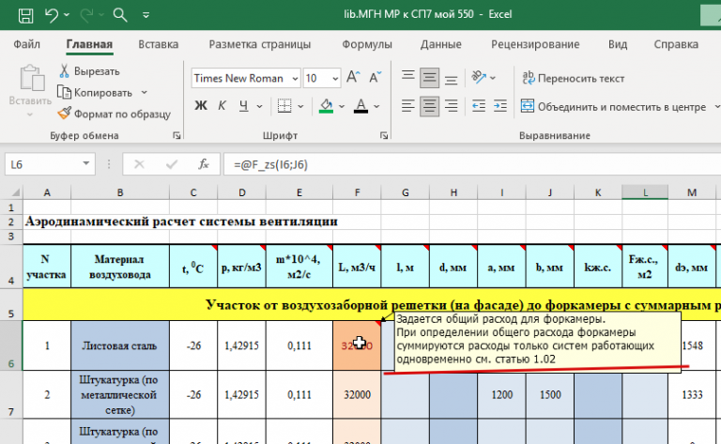721x444 pixels.
Task: Toggle underline Ч formatting
Action: click(244, 106)
